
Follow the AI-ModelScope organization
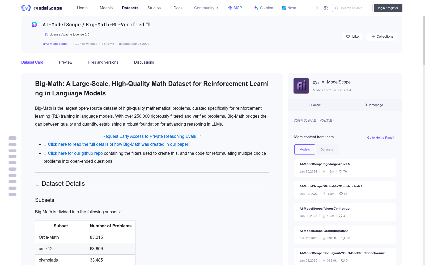314,105
